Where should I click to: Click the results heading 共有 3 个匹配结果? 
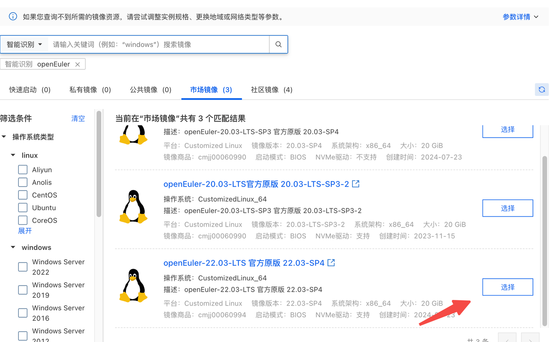click(x=180, y=118)
